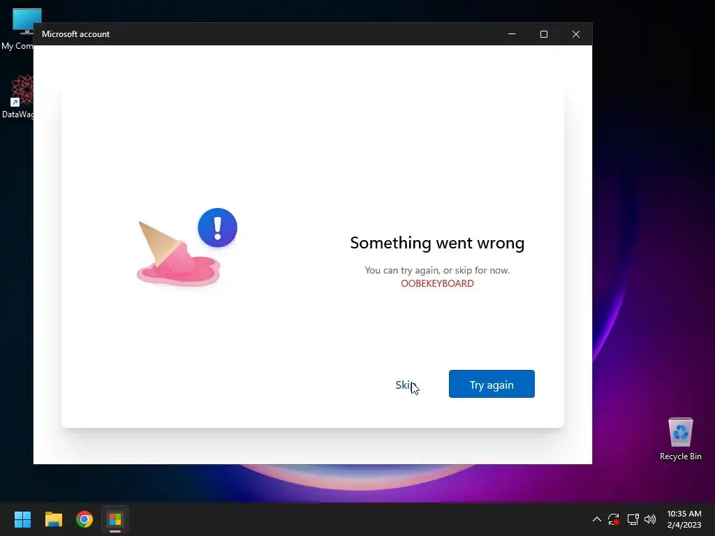Show hidden system tray icons

596,519
